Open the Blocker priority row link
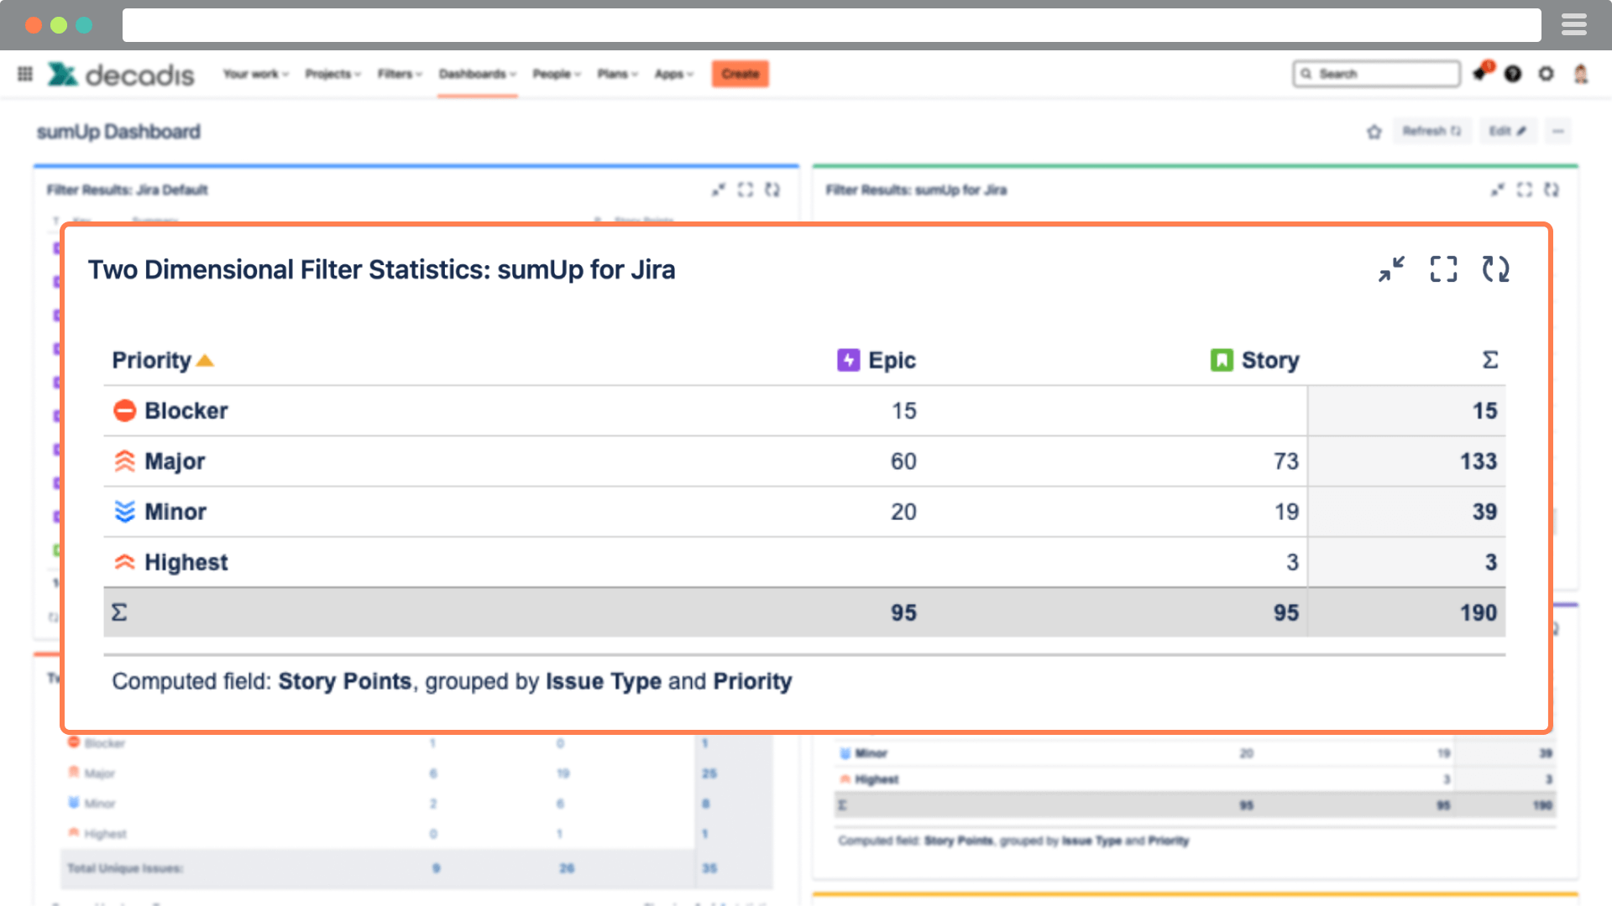The width and height of the screenshot is (1612, 906). click(186, 411)
